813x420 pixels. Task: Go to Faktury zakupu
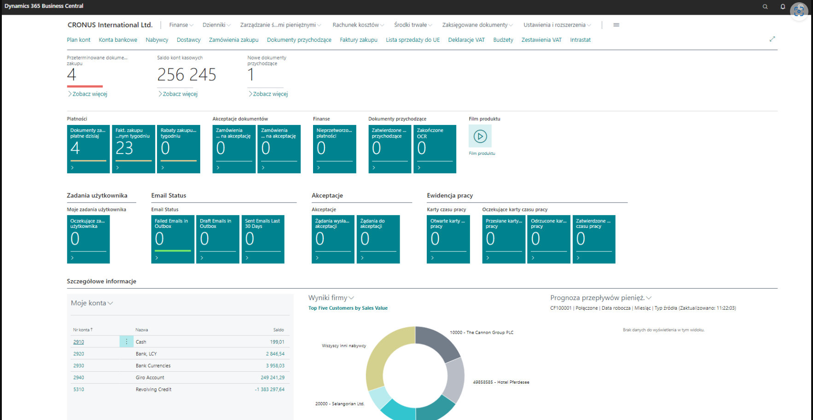tap(359, 40)
